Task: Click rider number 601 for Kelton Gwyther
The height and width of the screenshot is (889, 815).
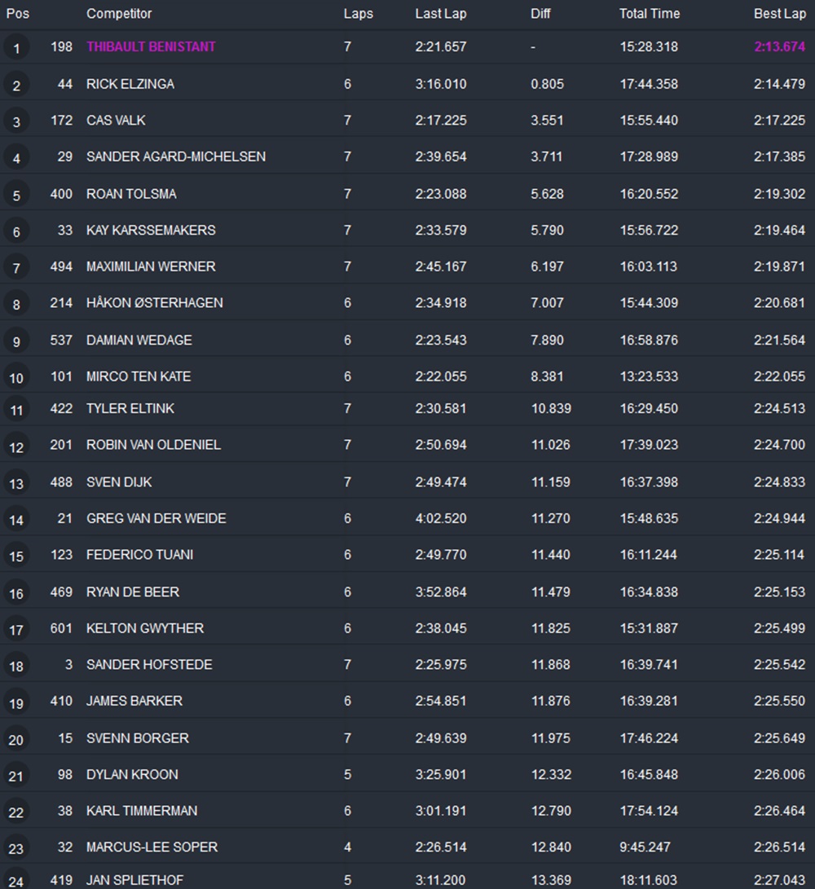Action: [x=61, y=628]
